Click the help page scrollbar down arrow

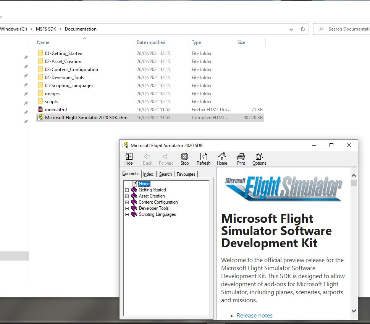click(x=354, y=311)
